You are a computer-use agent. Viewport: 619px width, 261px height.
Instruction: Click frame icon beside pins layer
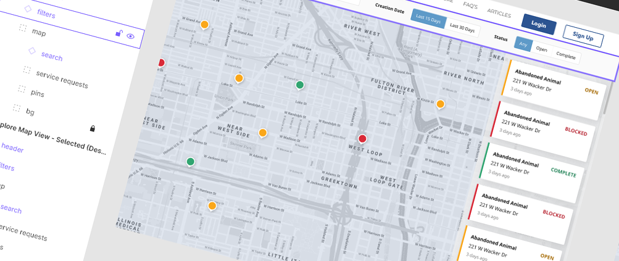(22, 89)
